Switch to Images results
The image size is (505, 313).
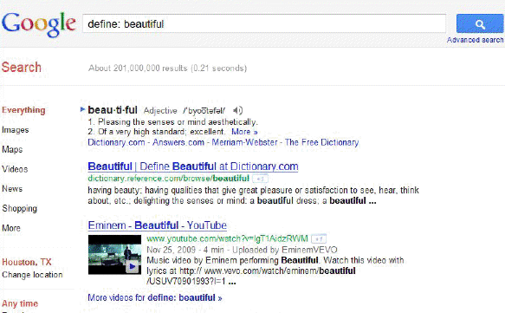pyautogui.click(x=15, y=130)
